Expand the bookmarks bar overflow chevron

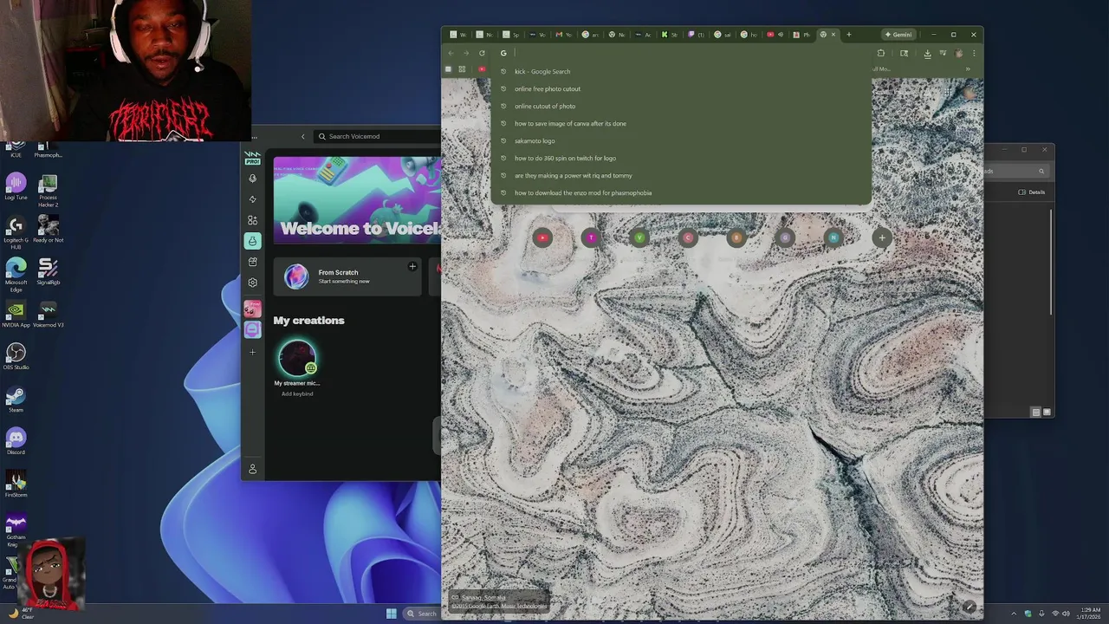click(x=968, y=69)
